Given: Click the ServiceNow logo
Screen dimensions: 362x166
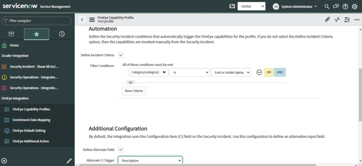Looking at the screenshot, I should pos(20,6).
